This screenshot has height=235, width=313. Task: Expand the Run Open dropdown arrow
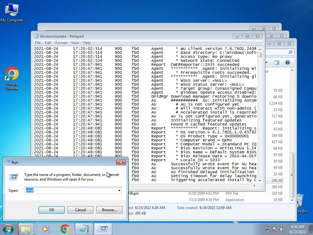(119, 190)
